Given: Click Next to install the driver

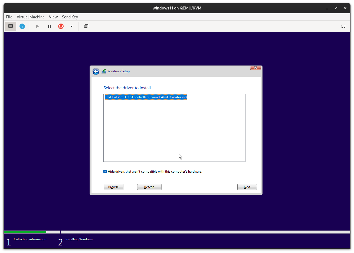Looking at the screenshot, I should click(x=247, y=187).
